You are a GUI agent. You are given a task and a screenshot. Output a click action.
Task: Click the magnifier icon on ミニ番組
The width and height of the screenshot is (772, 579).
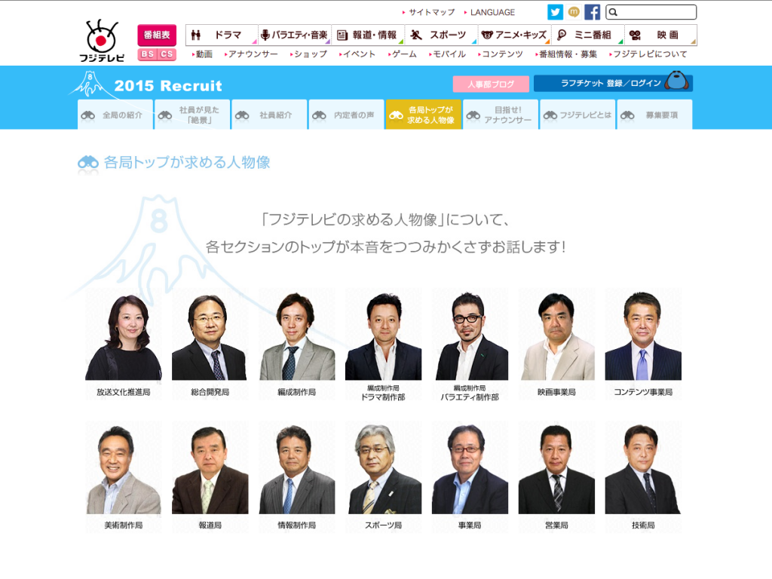561,34
